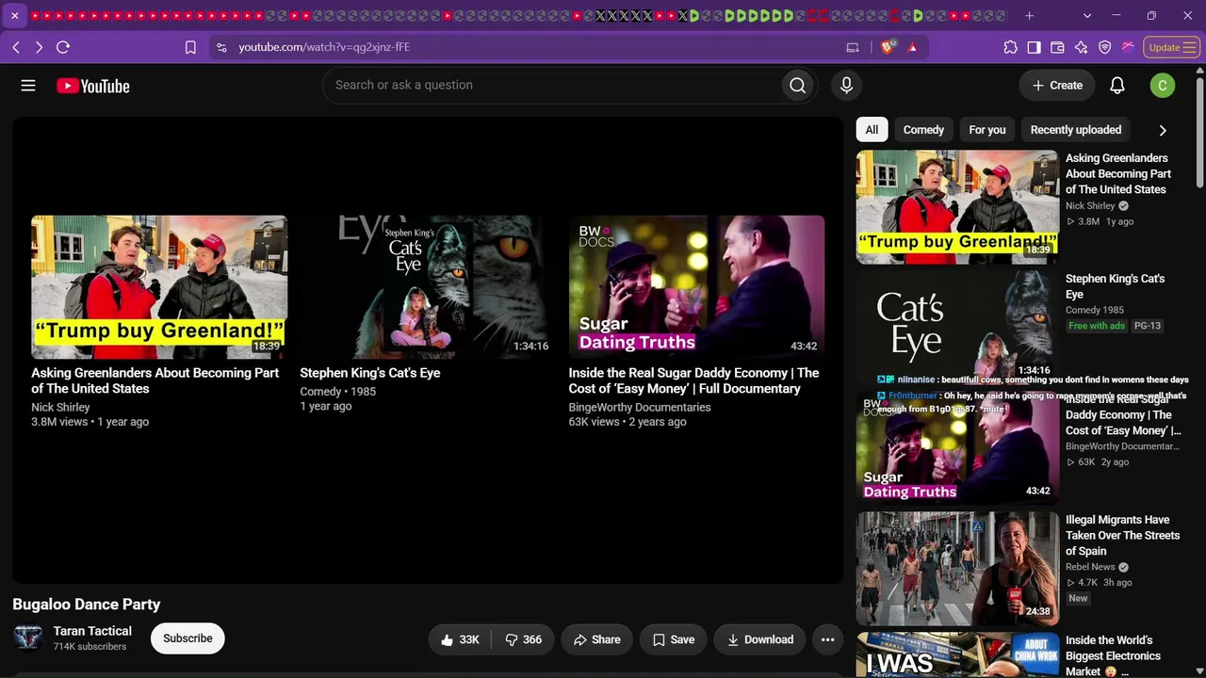
Task: Click the Bugaloo Dance Party video title
Action: tap(87, 605)
